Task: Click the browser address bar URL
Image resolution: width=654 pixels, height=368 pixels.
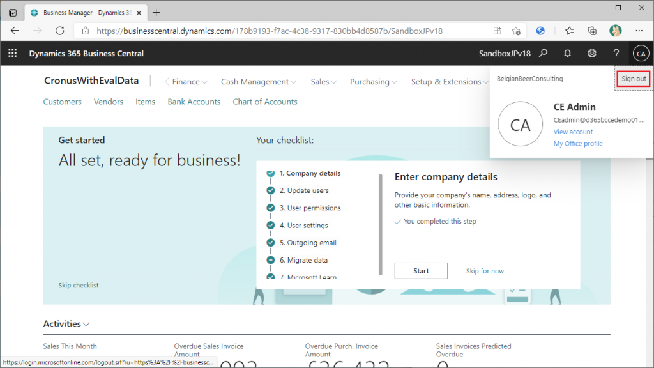Action: 270,31
